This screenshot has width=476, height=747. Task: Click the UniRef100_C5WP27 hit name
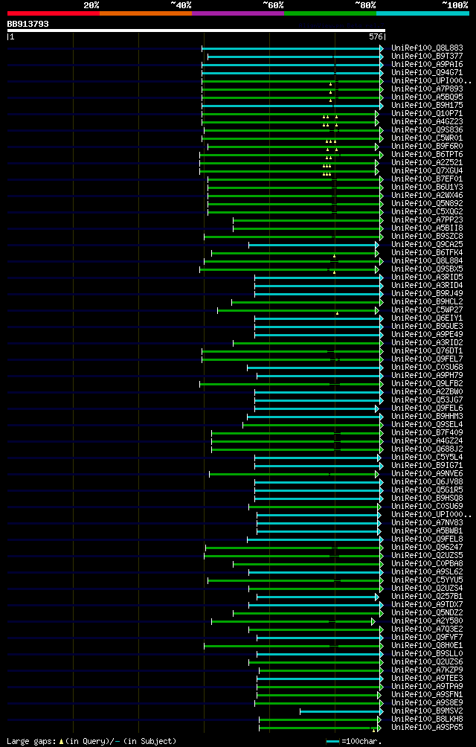(x=427, y=310)
